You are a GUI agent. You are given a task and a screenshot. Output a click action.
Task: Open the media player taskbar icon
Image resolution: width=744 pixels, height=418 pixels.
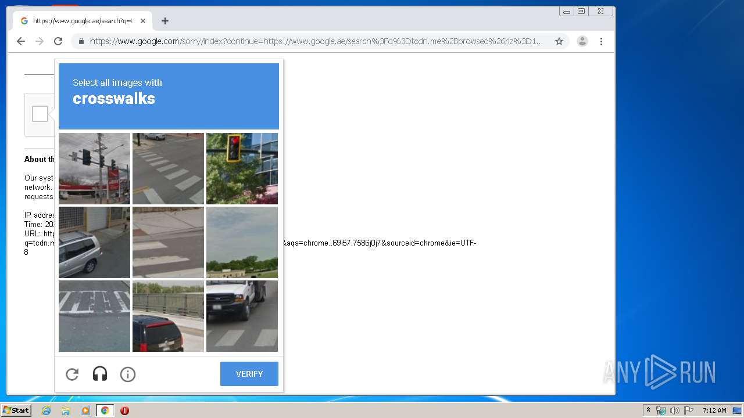[85, 410]
